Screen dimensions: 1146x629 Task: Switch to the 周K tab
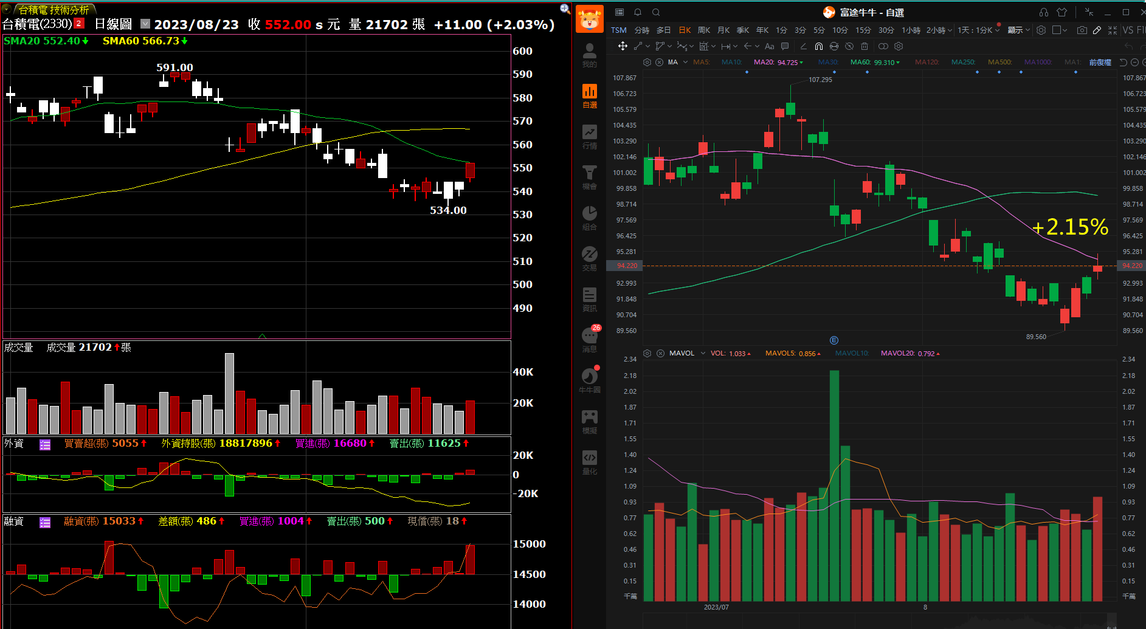(704, 30)
